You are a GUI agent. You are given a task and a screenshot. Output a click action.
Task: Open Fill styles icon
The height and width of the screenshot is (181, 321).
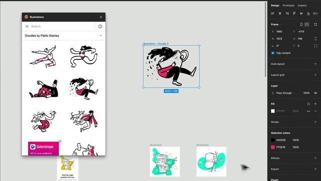[x=308, y=104]
